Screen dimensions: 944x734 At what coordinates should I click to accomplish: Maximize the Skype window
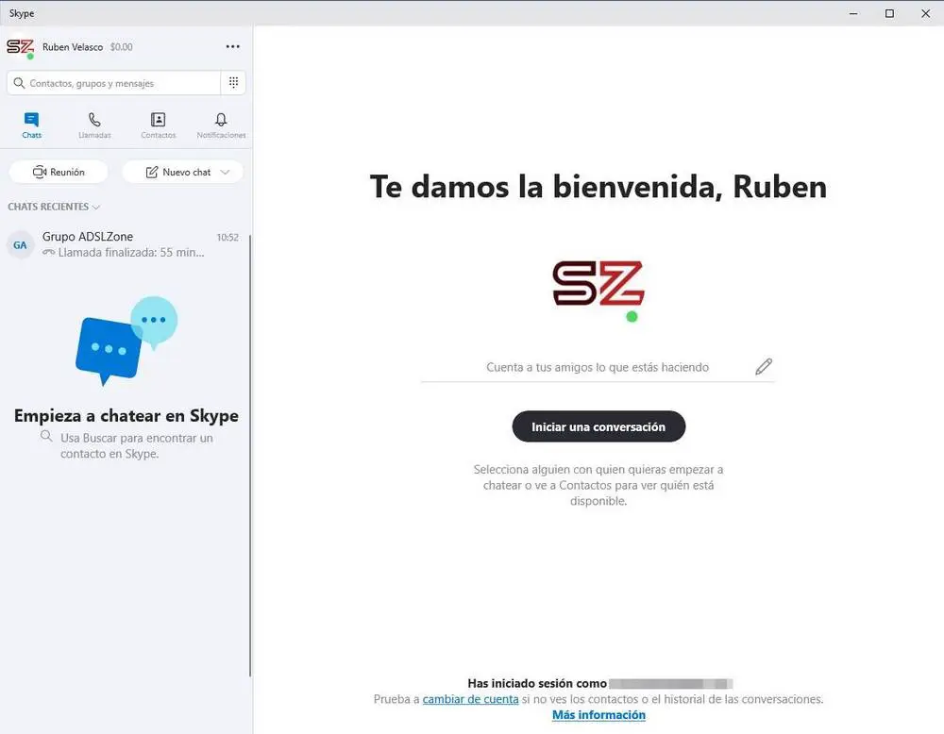coord(889,13)
